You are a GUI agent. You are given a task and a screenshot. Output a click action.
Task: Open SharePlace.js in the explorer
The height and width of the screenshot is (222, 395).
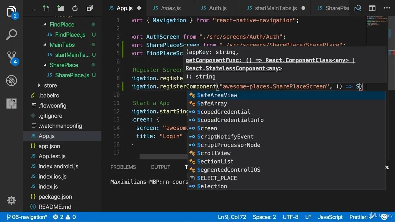click(72, 75)
